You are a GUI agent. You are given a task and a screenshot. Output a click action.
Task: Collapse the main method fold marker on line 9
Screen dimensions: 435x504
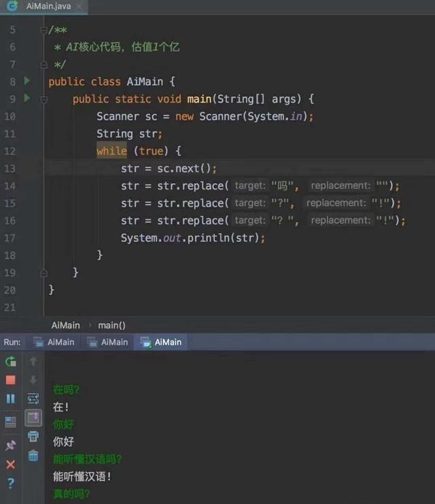pos(44,99)
